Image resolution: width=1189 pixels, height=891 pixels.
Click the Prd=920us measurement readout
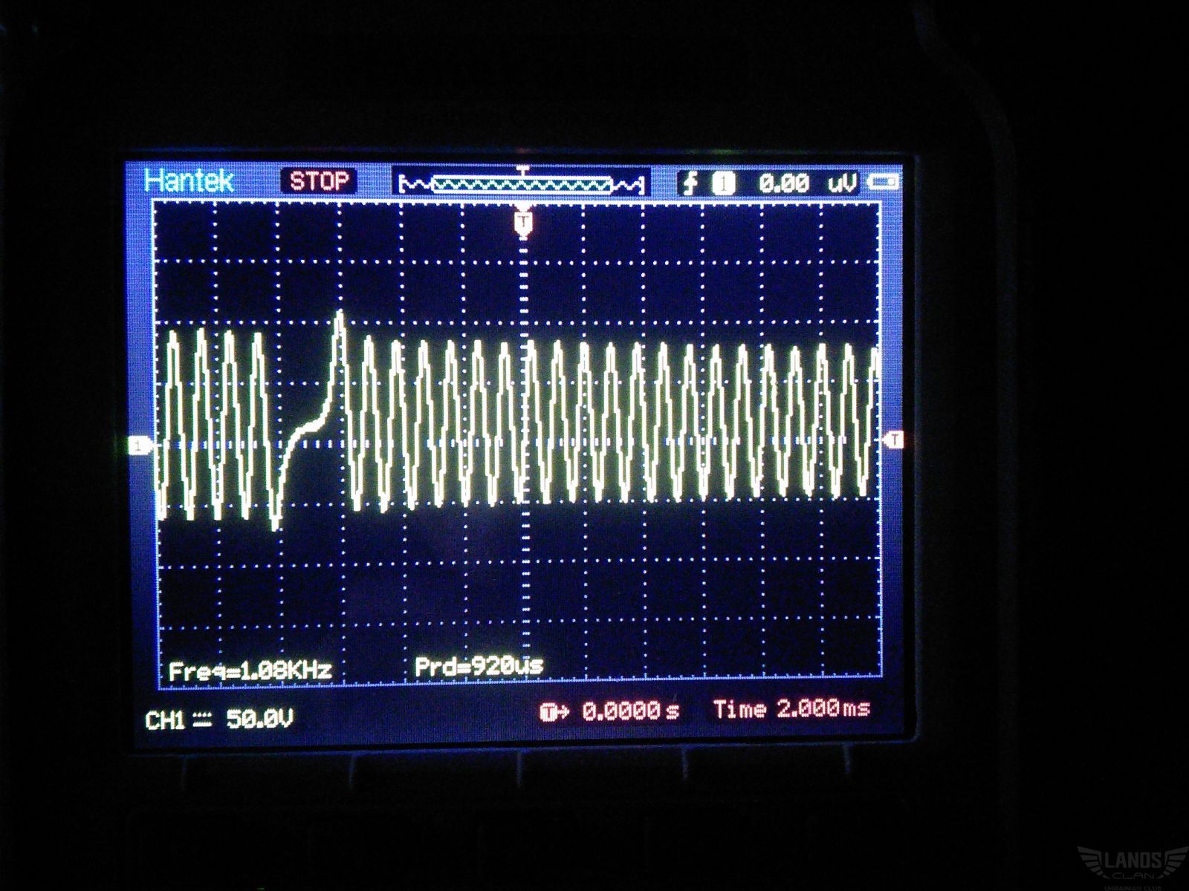click(x=479, y=666)
